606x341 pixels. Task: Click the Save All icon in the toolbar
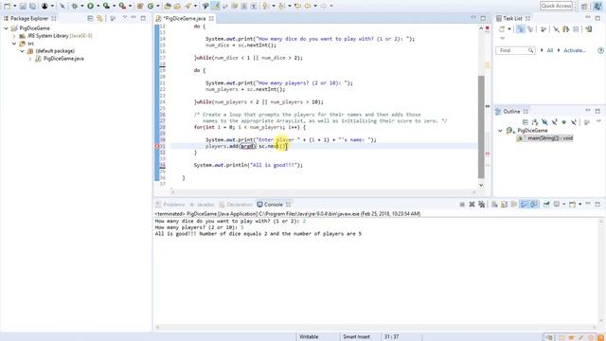tap(32, 7)
